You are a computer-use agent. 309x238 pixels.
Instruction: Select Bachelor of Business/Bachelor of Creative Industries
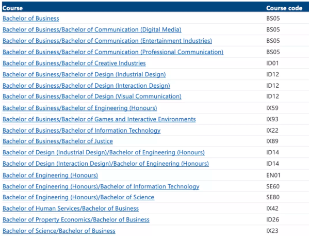pyautogui.click(x=74, y=64)
